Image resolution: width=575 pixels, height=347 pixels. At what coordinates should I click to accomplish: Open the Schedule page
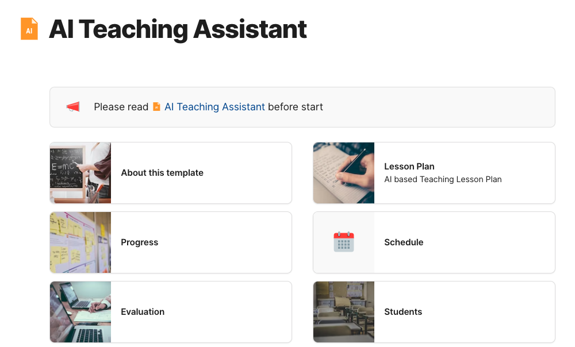[x=404, y=242]
